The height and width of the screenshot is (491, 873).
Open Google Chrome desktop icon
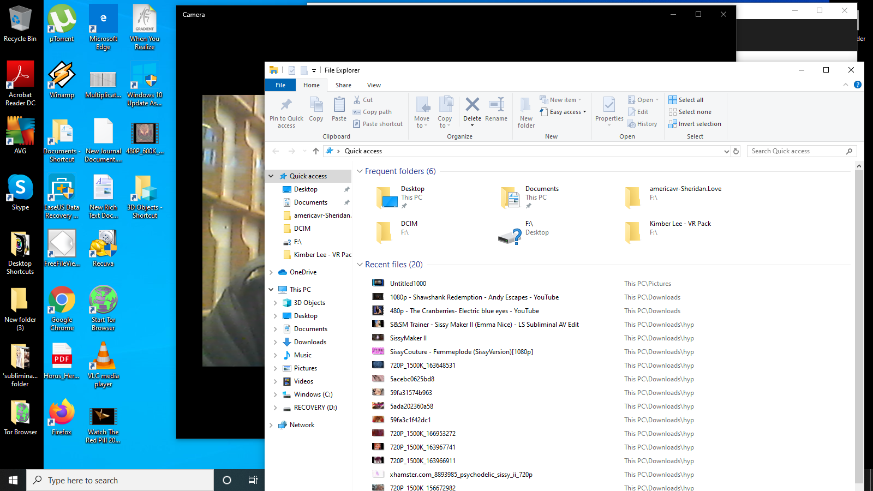point(62,308)
